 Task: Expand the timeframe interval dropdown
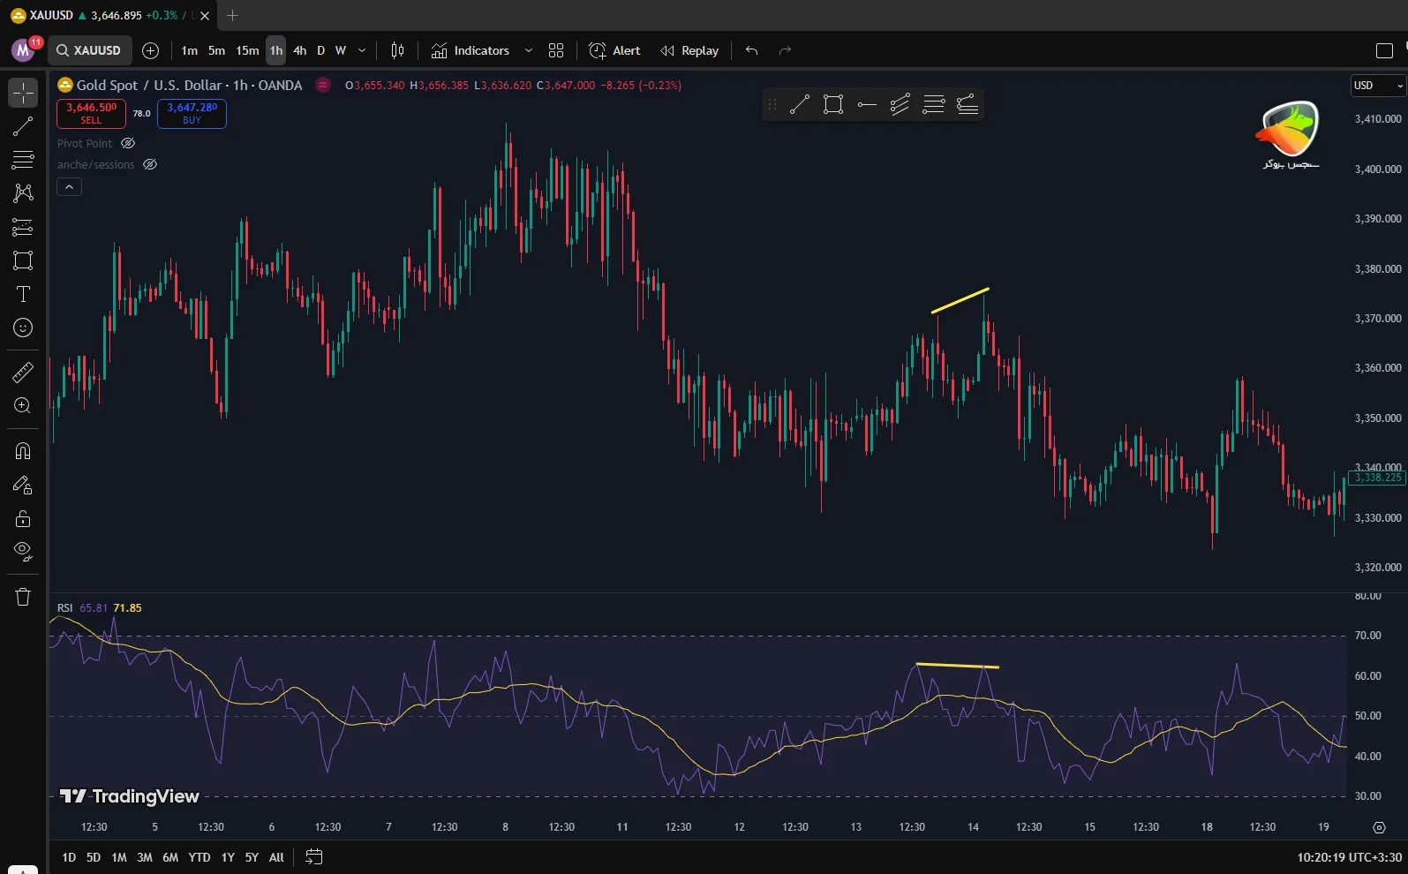click(x=362, y=50)
